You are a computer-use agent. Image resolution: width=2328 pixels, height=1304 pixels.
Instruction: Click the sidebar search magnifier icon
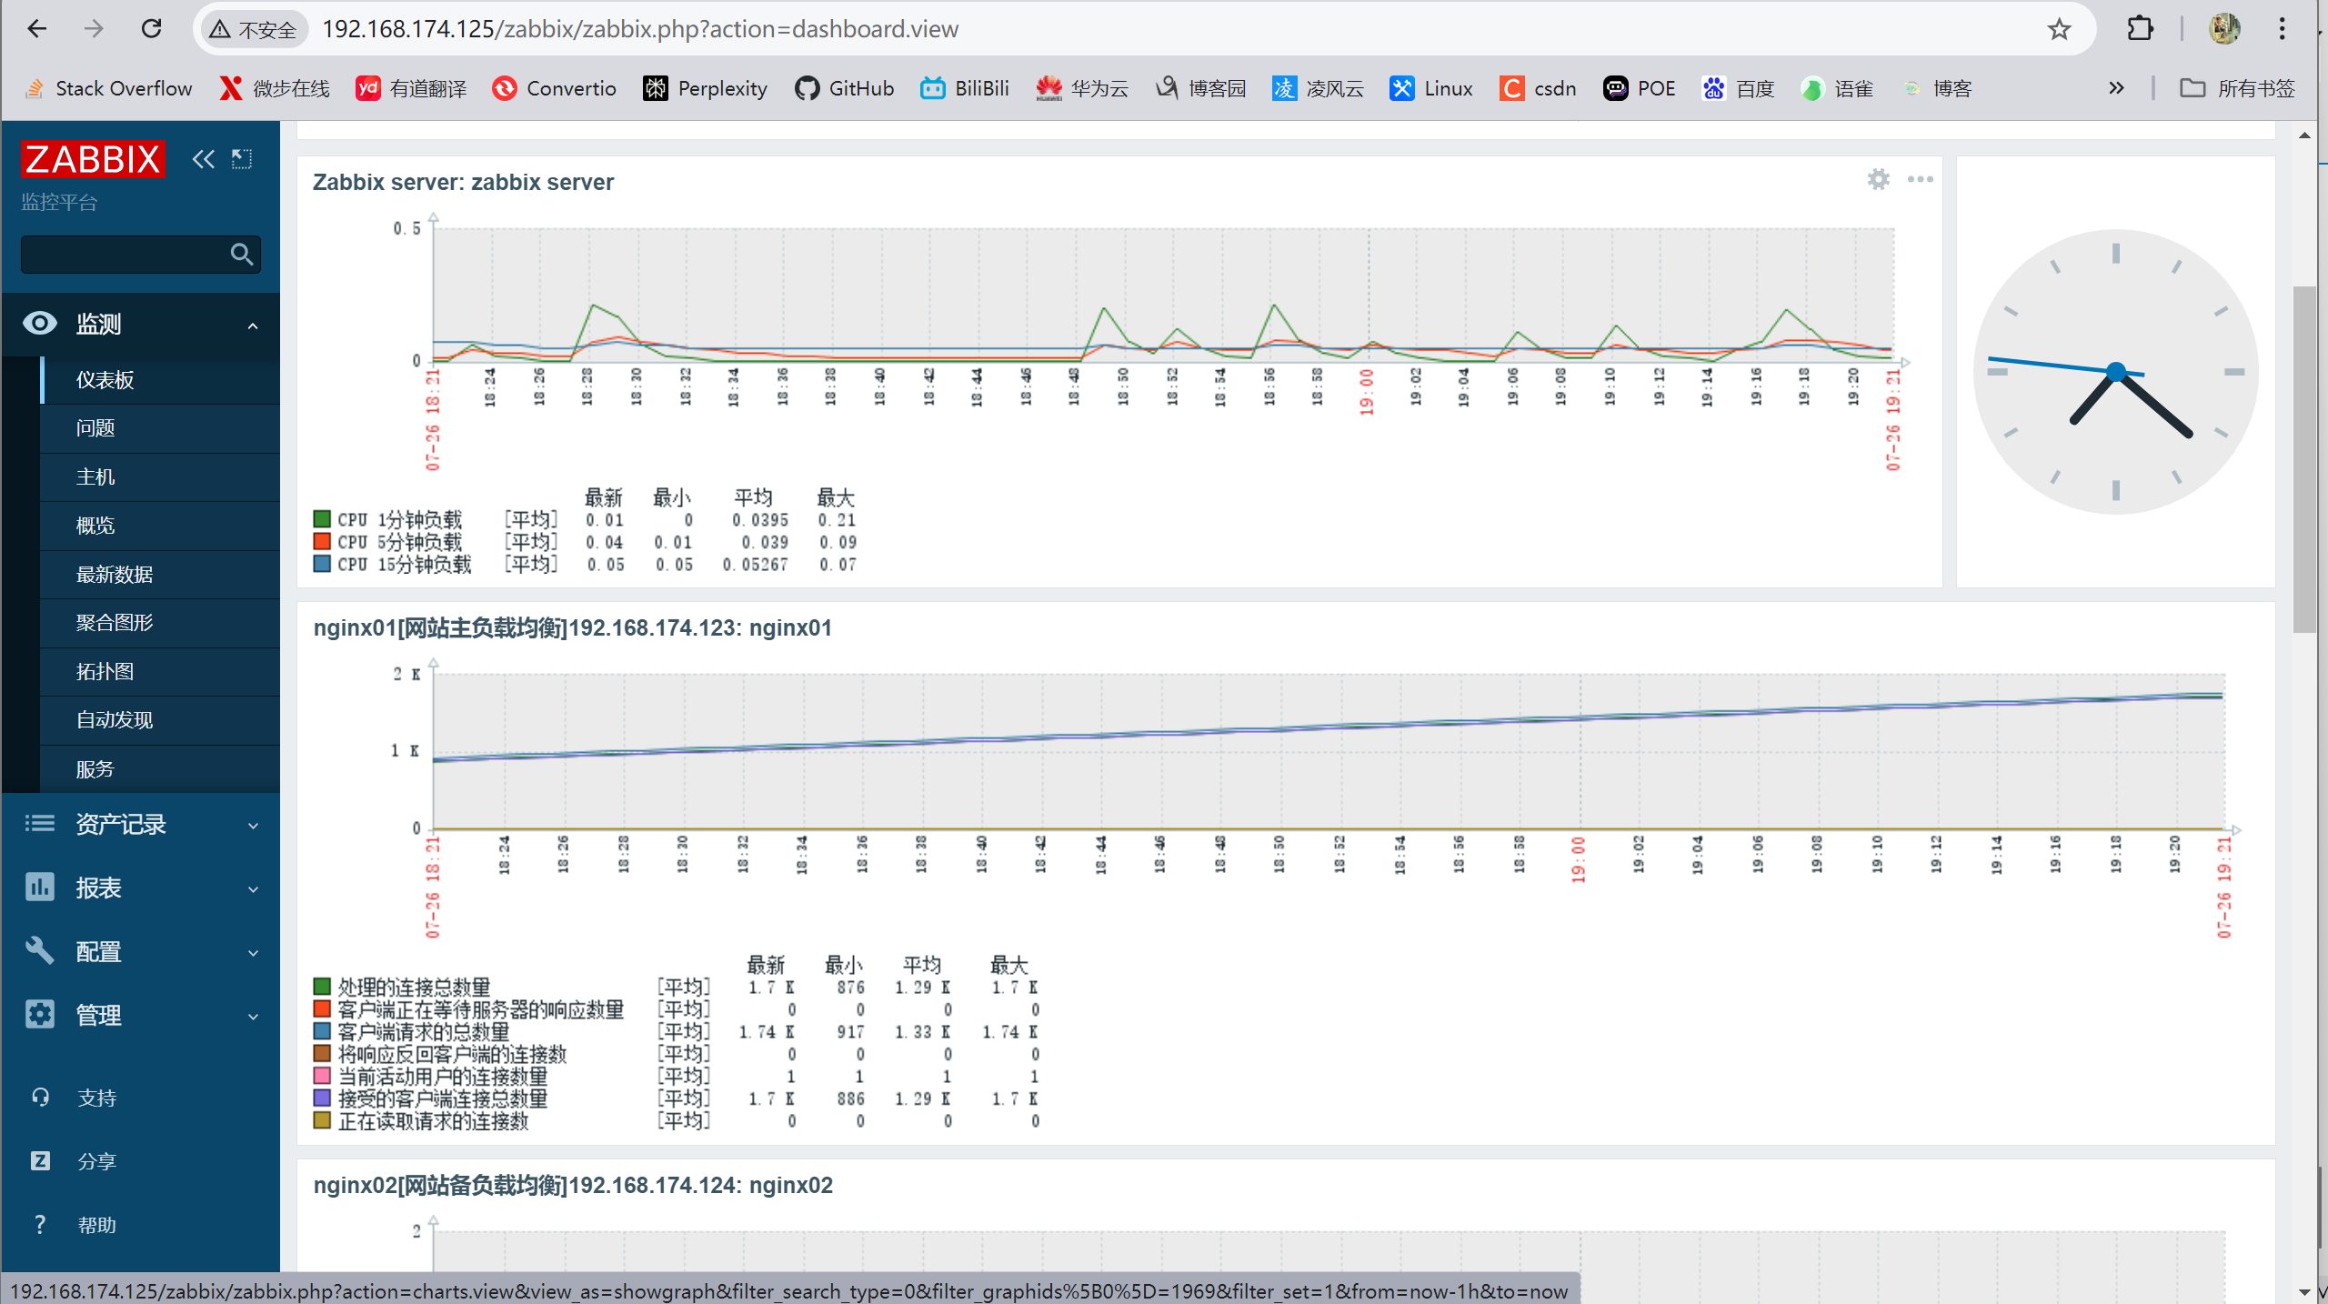coord(241,255)
